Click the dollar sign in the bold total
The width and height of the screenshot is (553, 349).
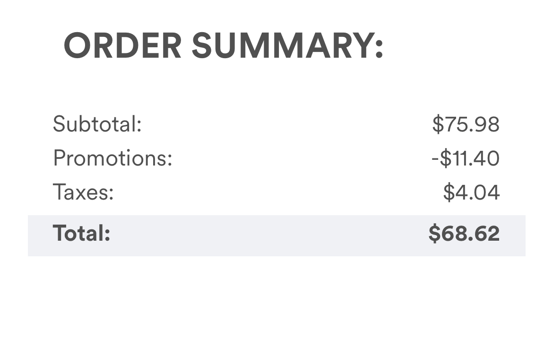tap(434, 234)
